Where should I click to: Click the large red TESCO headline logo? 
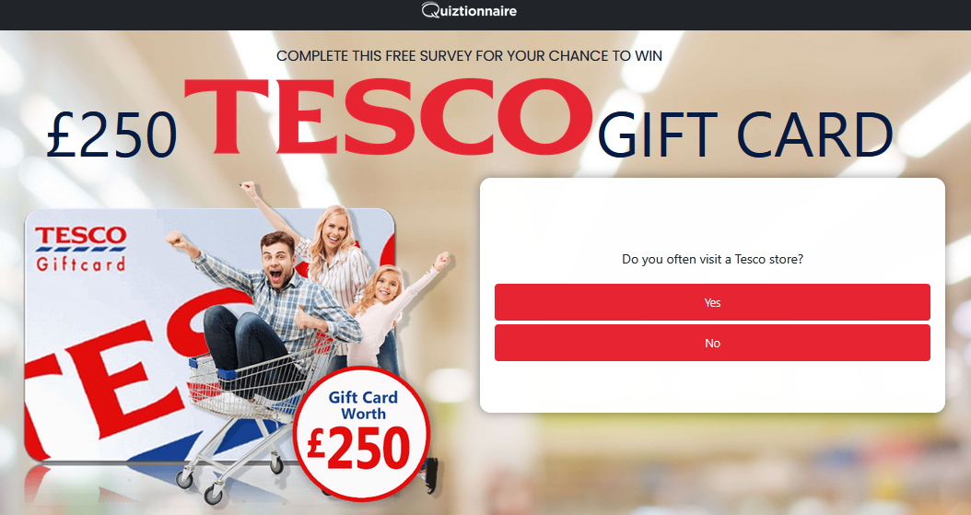point(388,117)
